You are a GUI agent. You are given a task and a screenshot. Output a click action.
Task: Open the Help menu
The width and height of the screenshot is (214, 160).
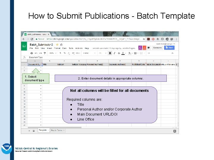coord(87,48)
